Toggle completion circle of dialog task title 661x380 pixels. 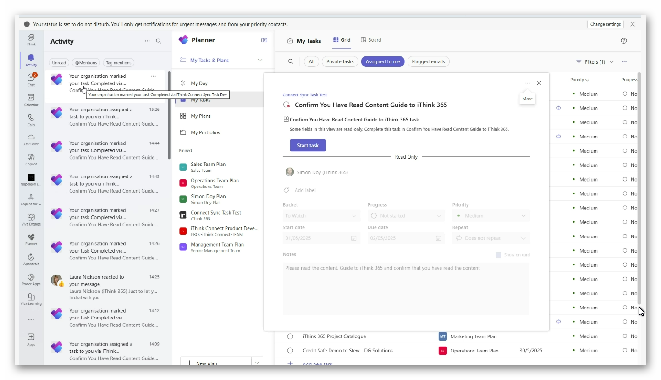[x=287, y=105]
